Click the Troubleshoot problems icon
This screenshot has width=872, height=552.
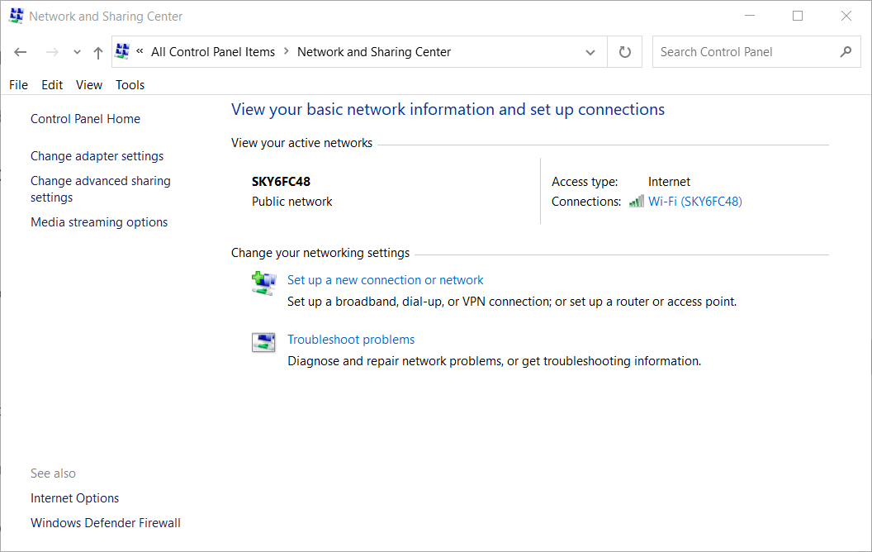(x=263, y=342)
